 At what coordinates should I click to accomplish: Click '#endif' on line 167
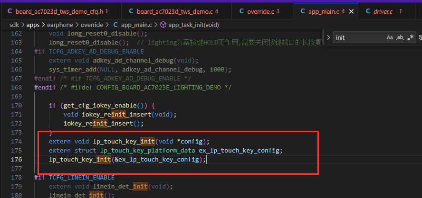pyautogui.click(x=45, y=78)
